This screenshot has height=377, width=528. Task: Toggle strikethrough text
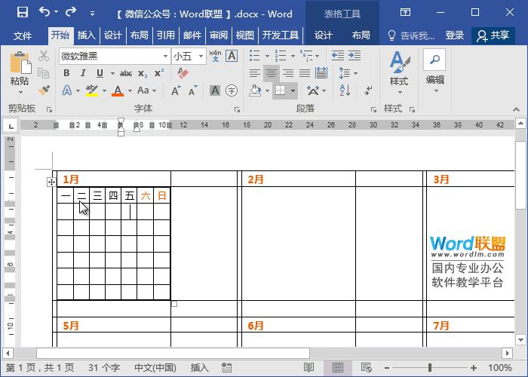pyautogui.click(x=126, y=73)
